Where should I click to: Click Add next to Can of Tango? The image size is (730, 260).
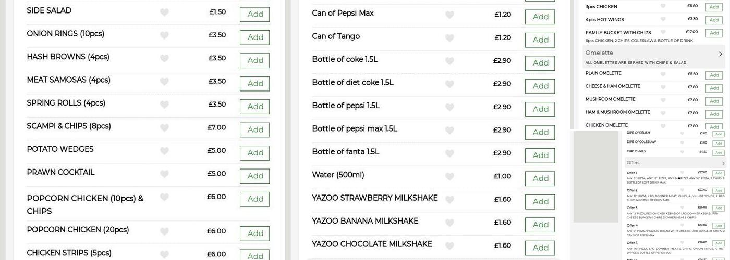point(540,40)
